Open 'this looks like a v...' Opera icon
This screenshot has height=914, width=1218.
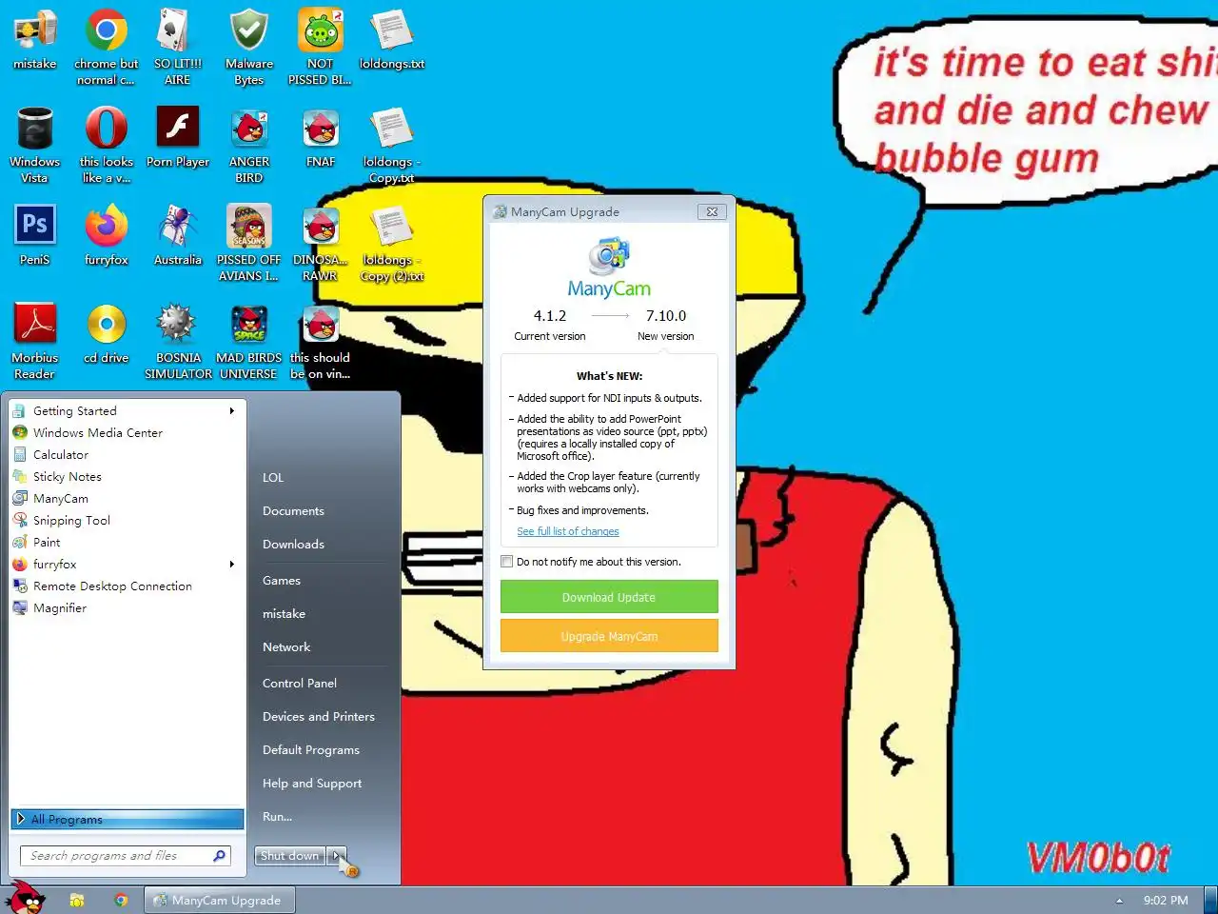[106, 145]
